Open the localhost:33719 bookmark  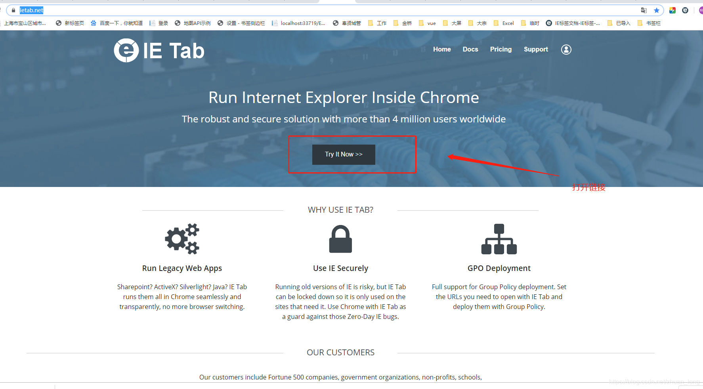coord(298,23)
